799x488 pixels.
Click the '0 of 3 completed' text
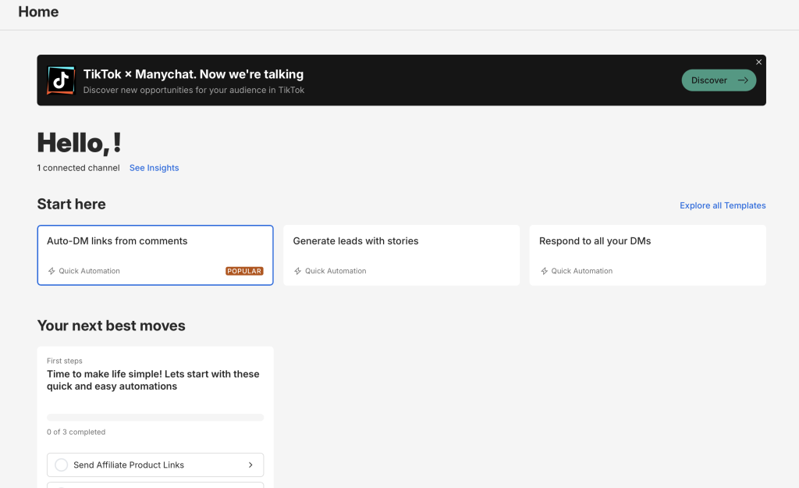click(76, 432)
